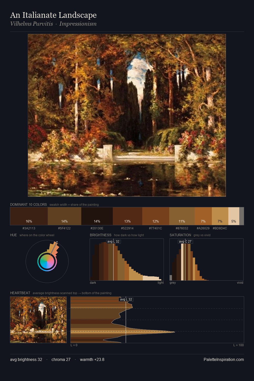The width and height of the screenshot is (254, 381).
Task: Click 'grey vs vivid' caption
Action: coord(202,235)
